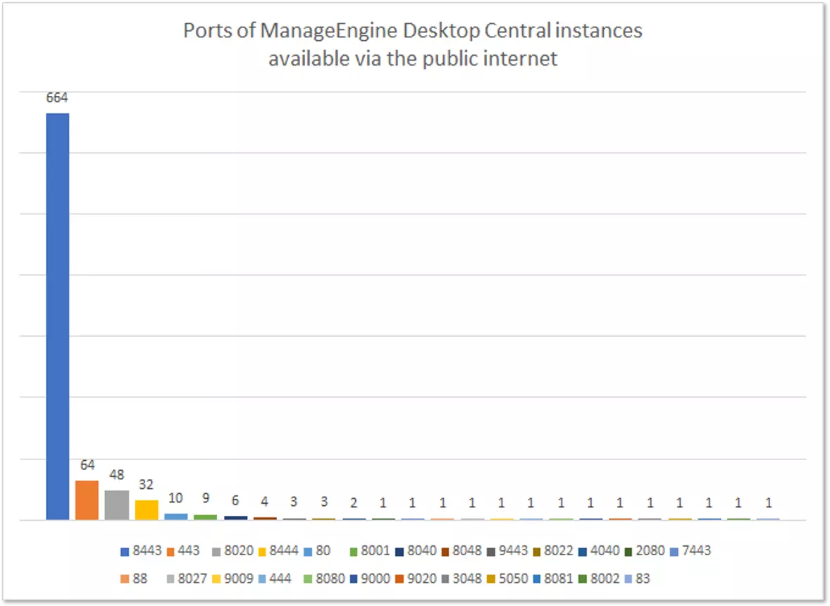Select the green bar labeled 9
Image resolution: width=830 pixels, height=606 pixels.
205,517
